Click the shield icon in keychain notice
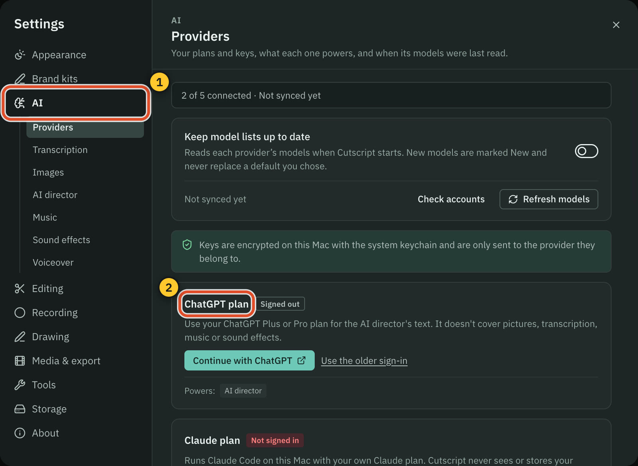638x466 pixels. click(187, 245)
